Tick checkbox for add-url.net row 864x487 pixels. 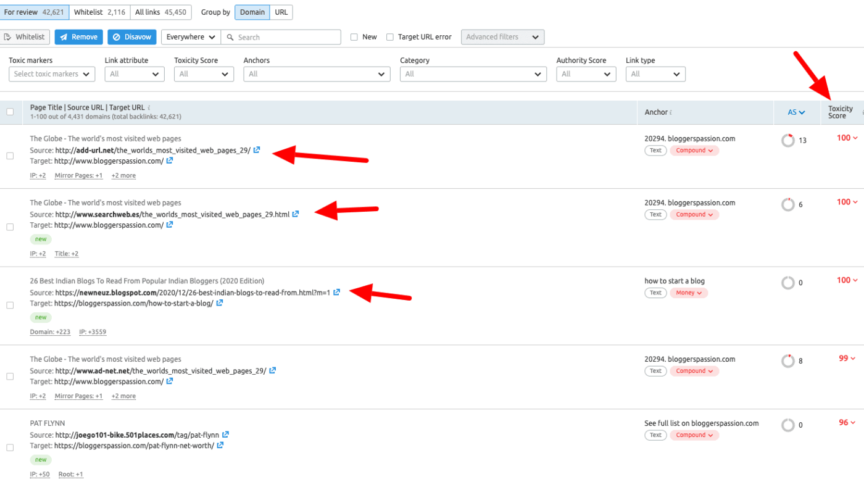pyautogui.click(x=10, y=156)
